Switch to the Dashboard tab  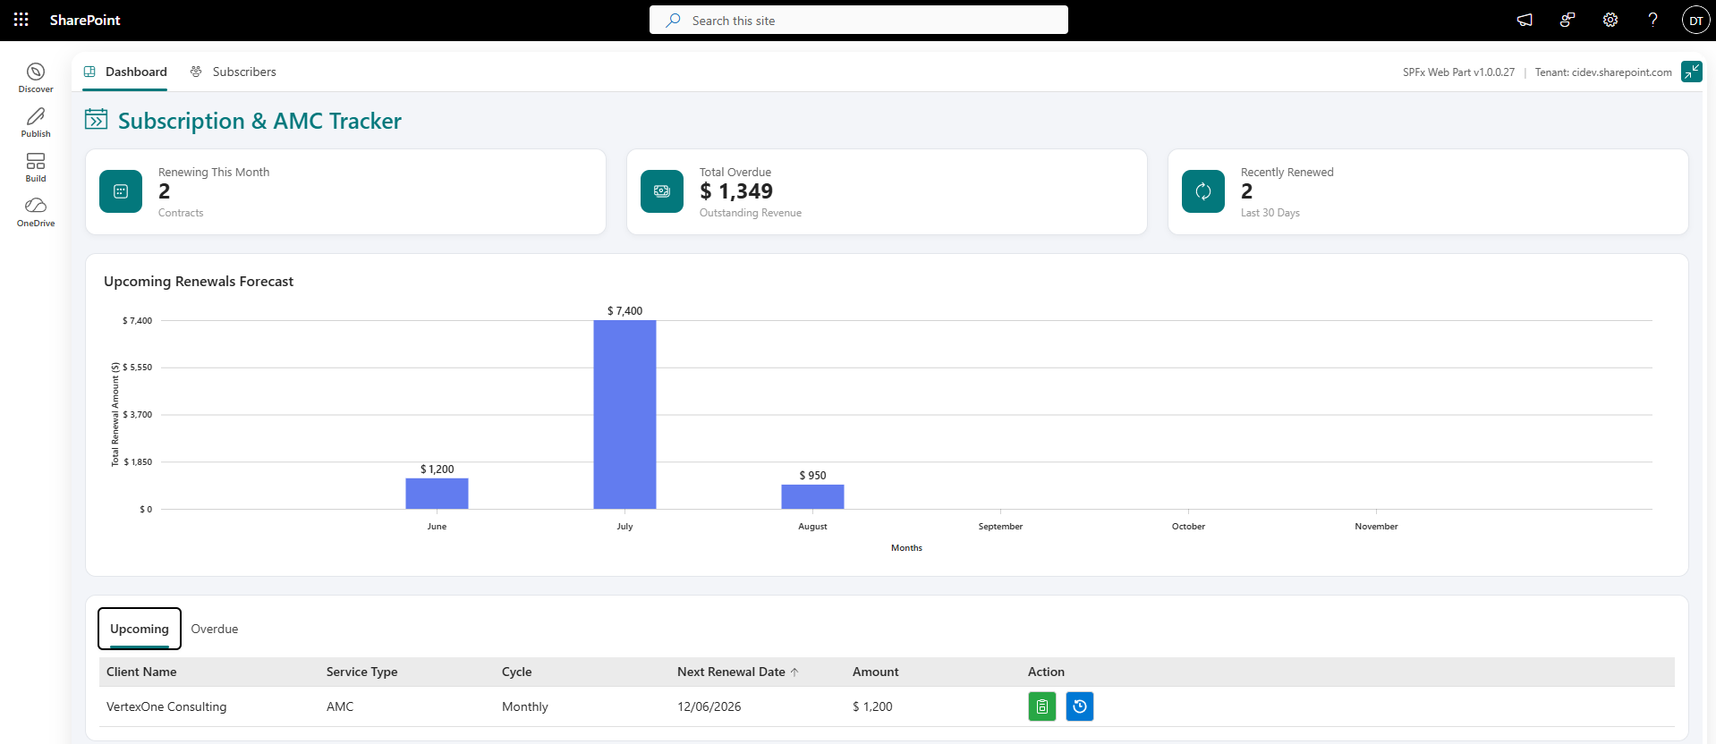tap(125, 72)
